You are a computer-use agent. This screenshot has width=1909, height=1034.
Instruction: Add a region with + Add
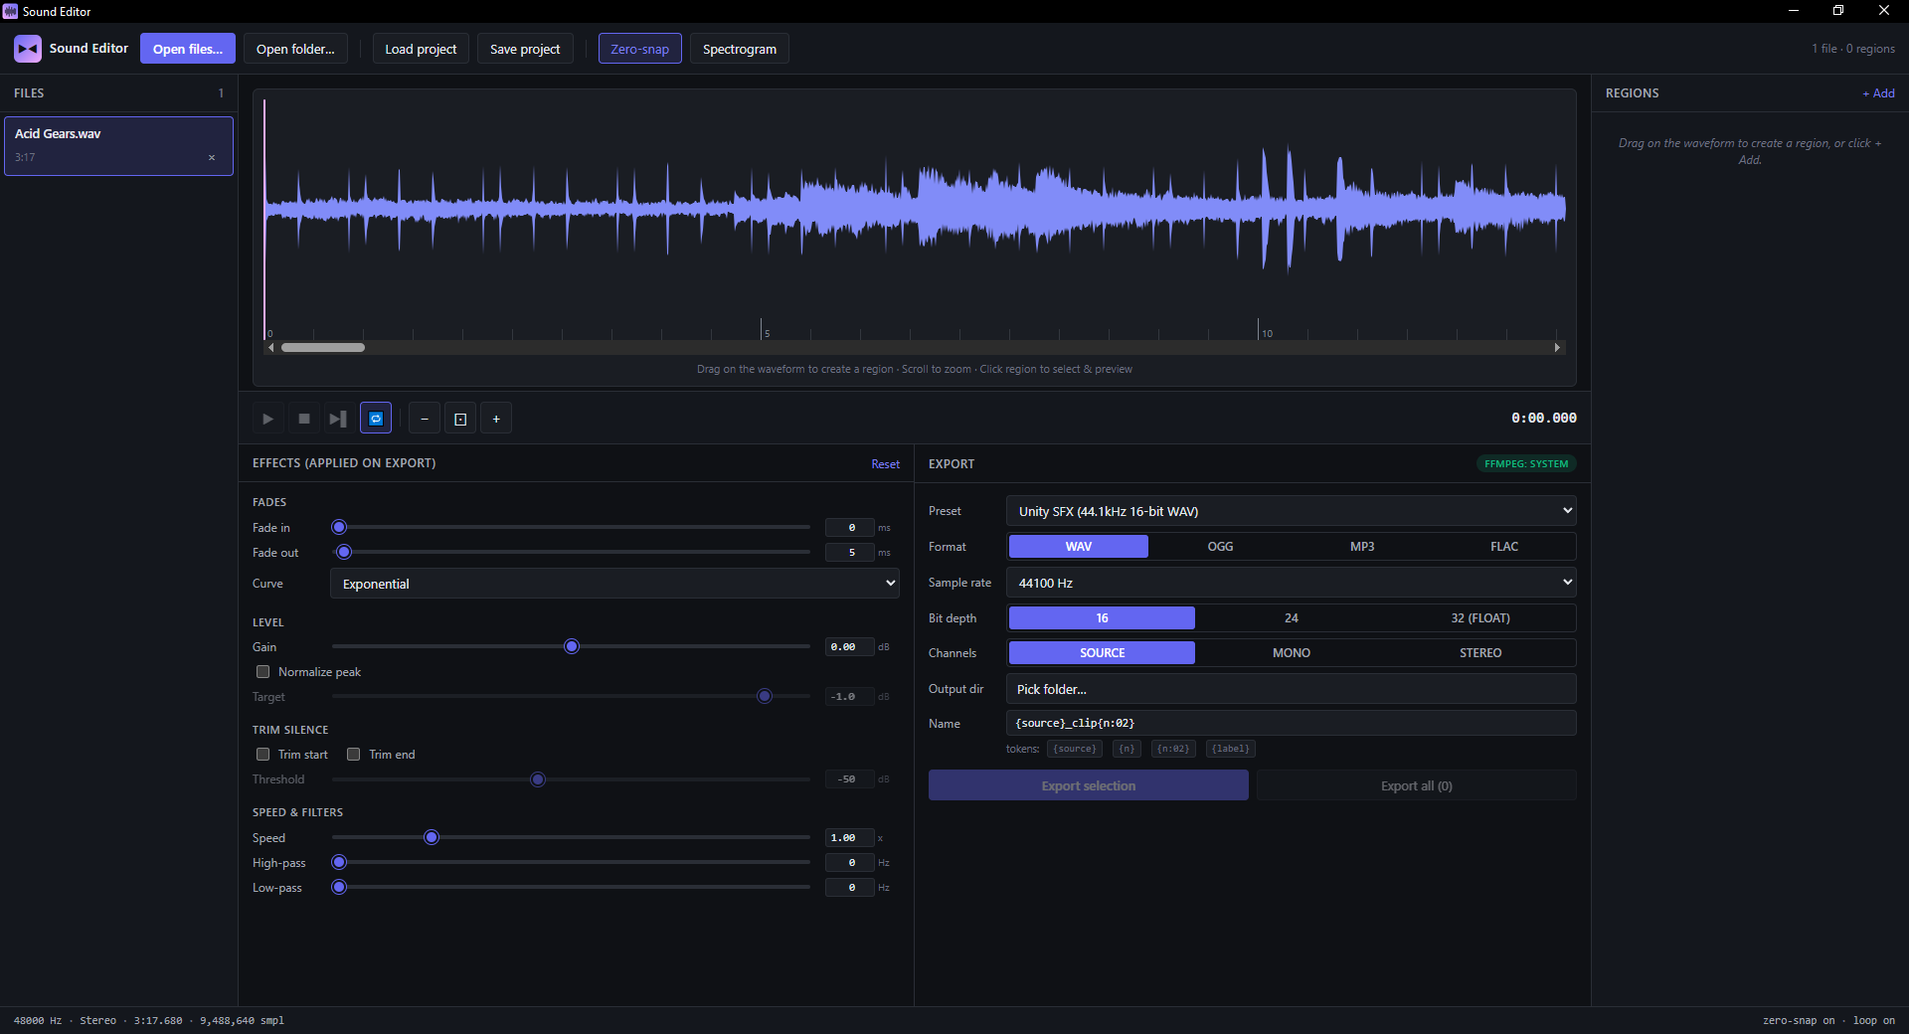(x=1878, y=93)
